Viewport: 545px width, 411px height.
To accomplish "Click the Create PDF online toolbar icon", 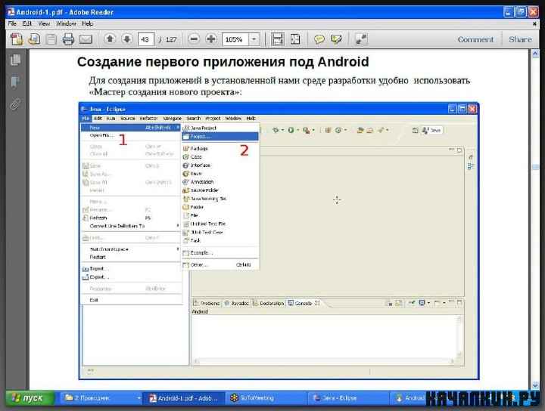I will point(16,39).
